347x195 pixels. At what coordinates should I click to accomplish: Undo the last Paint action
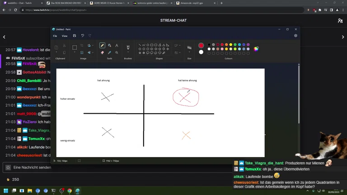coord(82,36)
